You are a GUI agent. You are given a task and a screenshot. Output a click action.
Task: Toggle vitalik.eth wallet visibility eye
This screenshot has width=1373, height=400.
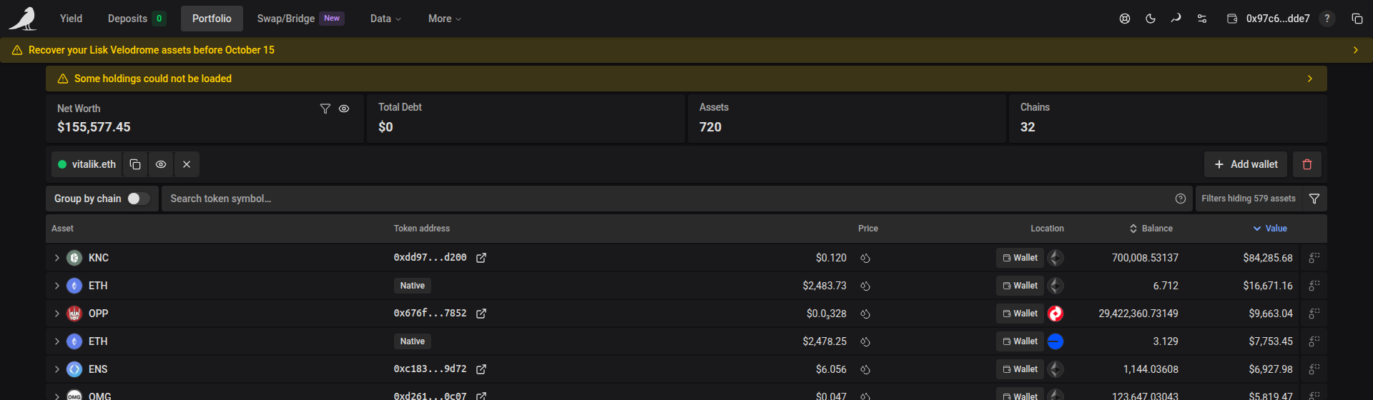161,164
